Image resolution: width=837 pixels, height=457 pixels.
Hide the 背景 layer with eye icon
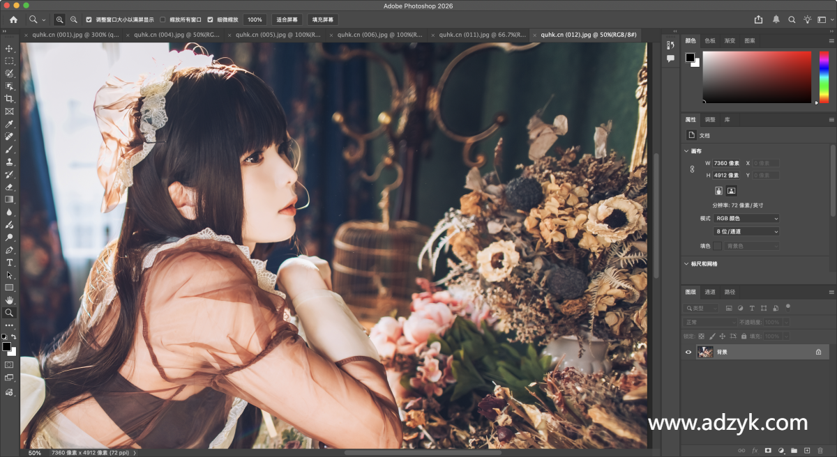688,353
